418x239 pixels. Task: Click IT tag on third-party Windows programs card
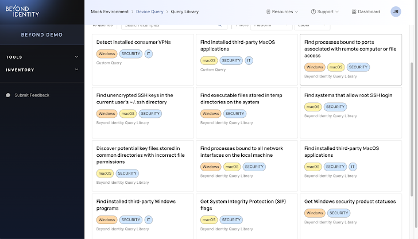point(149,220)
